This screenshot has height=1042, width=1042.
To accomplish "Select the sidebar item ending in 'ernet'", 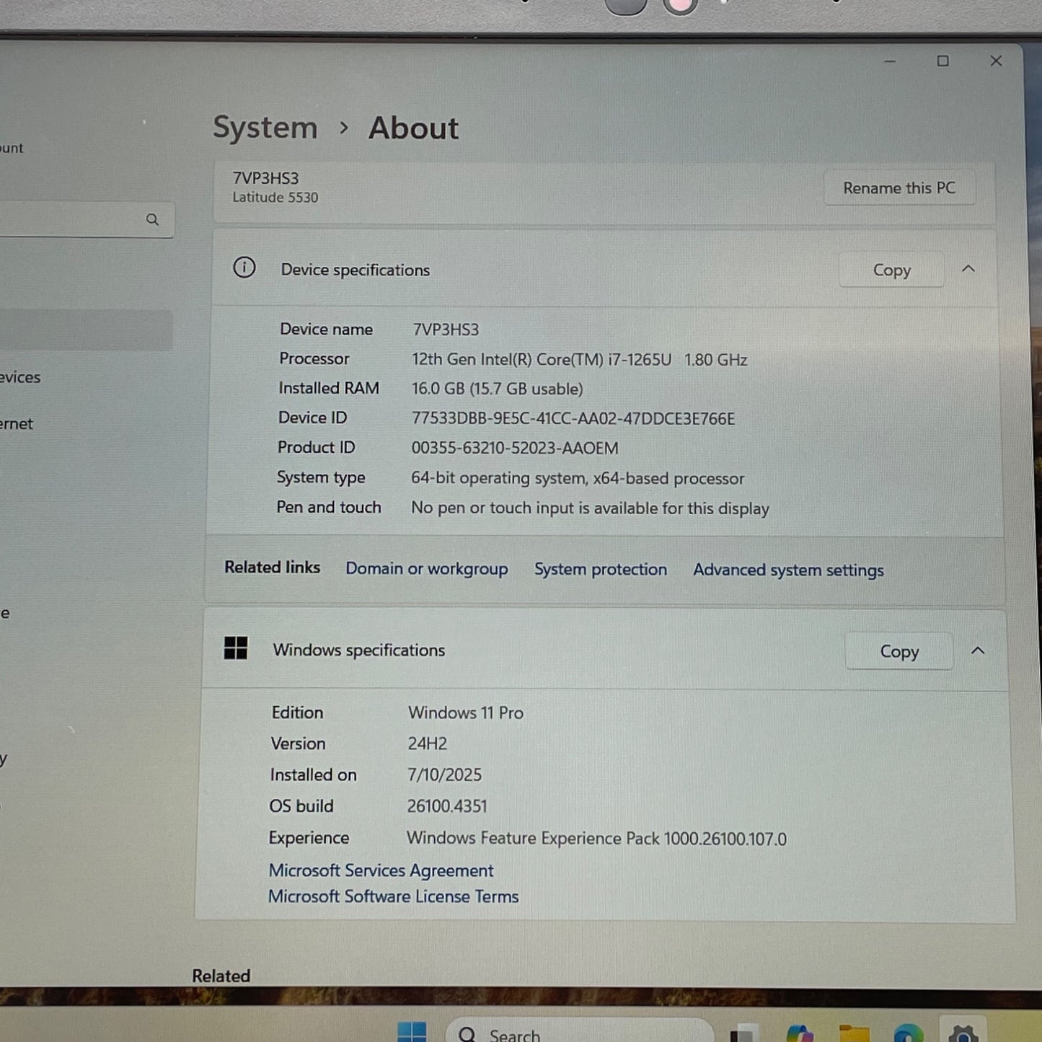I will tap(17, 424).
